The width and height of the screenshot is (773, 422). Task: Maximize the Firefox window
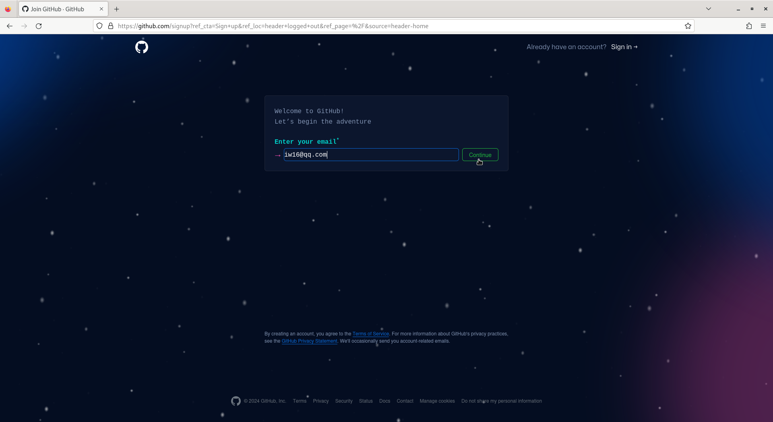pos(752,9)
